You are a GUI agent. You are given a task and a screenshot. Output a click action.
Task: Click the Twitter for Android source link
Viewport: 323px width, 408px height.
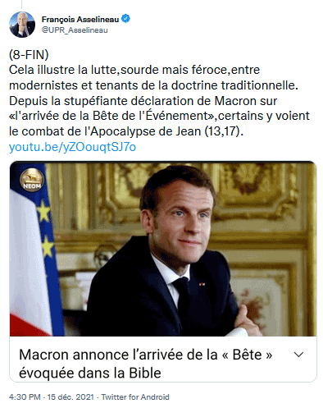click(135, 397)
